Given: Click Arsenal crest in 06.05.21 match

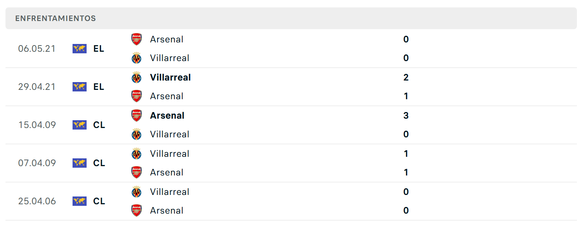Looking at the screenshot, I should [x=137, y=39].
